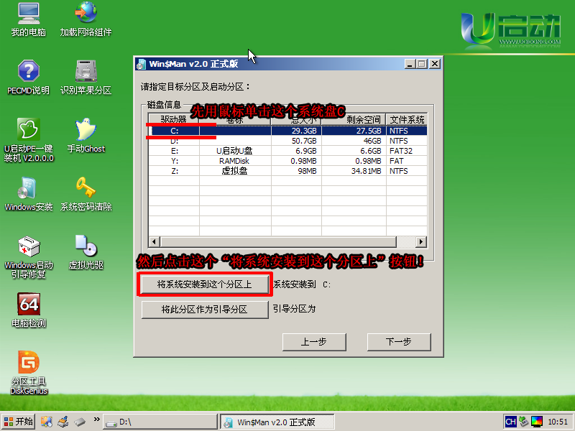Click the 虚拟盘 volume label cell
Screen dimensions: 575x431
pyautogui.click(x=235, y=171)
